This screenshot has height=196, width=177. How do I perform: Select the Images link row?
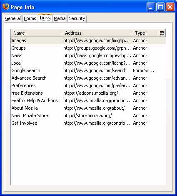[x=88, y=40]
